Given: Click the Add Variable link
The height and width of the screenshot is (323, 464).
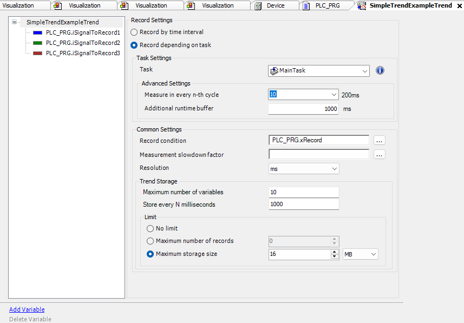Looking at the screenshot, I should tap(27, 309).
